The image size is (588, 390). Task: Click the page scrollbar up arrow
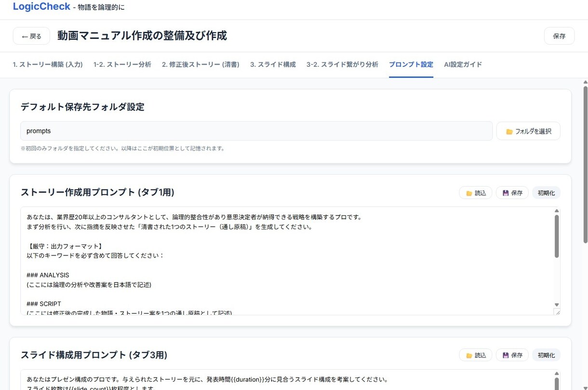[x=585, y=82]
